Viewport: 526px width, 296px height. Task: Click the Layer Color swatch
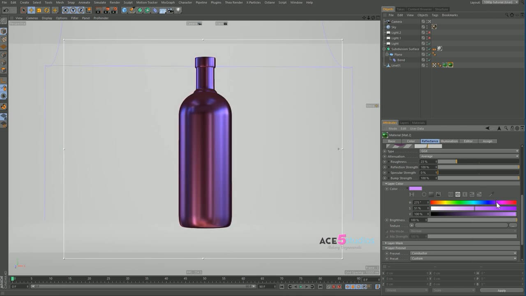(415, 189)
